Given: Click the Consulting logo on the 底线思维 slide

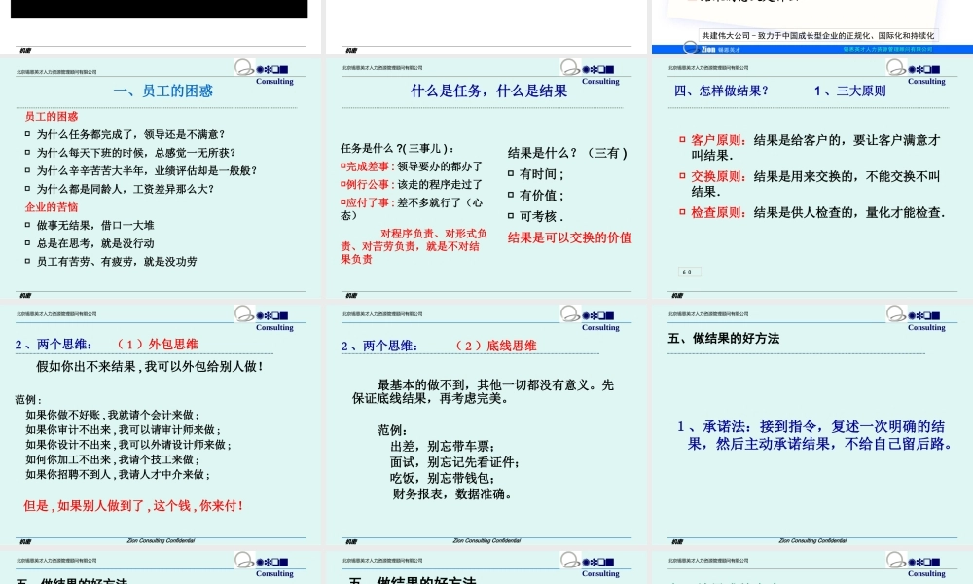Looking at the screenshot, I should click(590, 317).
